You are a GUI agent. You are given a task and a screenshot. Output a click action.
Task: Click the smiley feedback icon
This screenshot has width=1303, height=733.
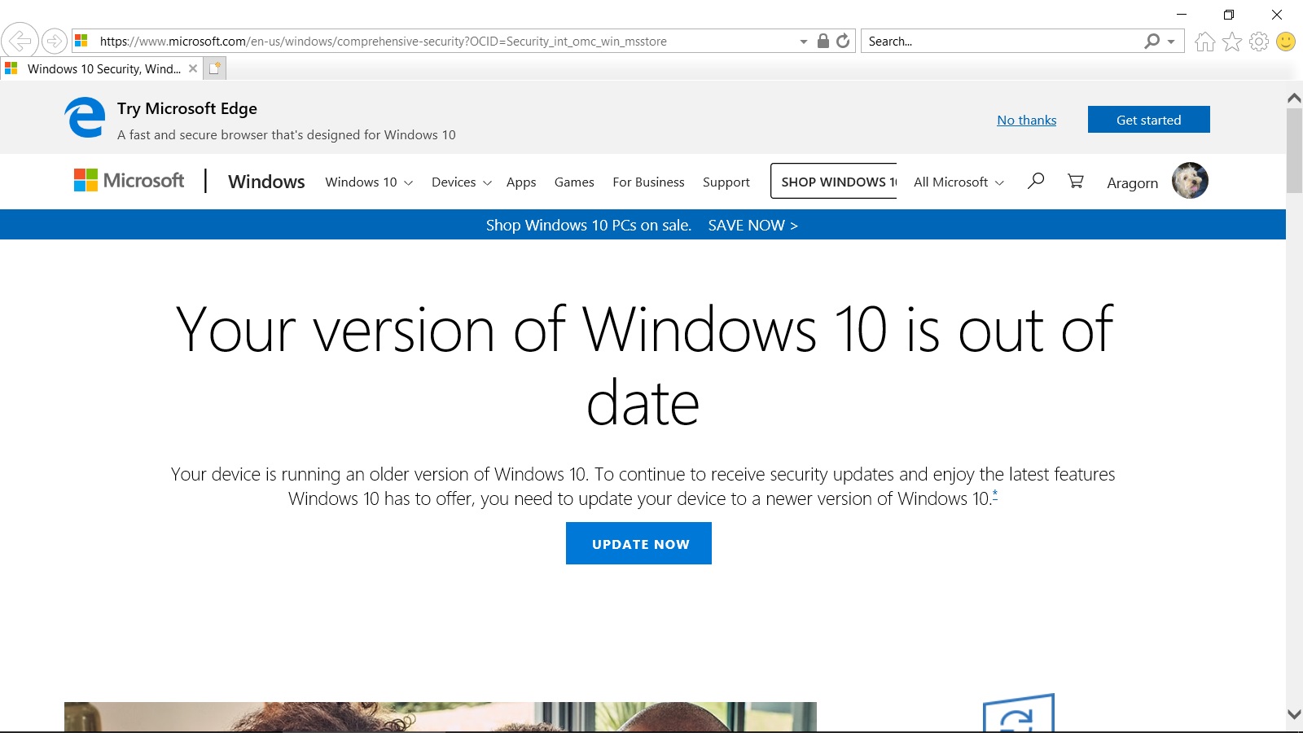[x=1286, y=42]
